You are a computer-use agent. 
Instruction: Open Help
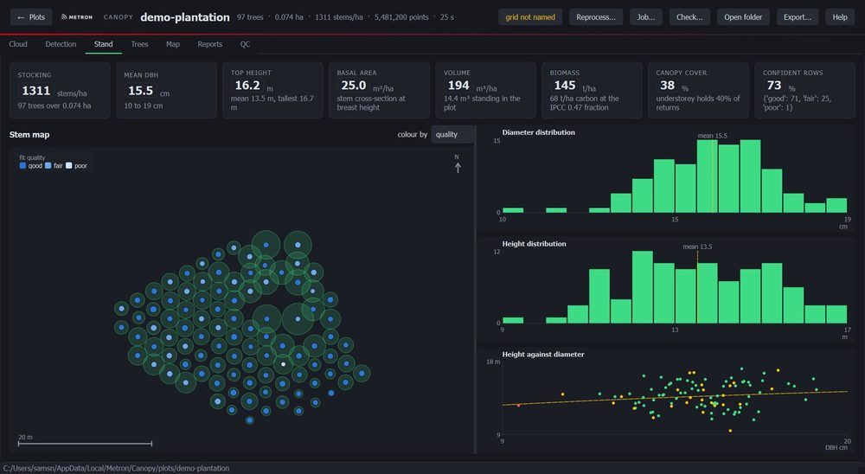point(840,17)
